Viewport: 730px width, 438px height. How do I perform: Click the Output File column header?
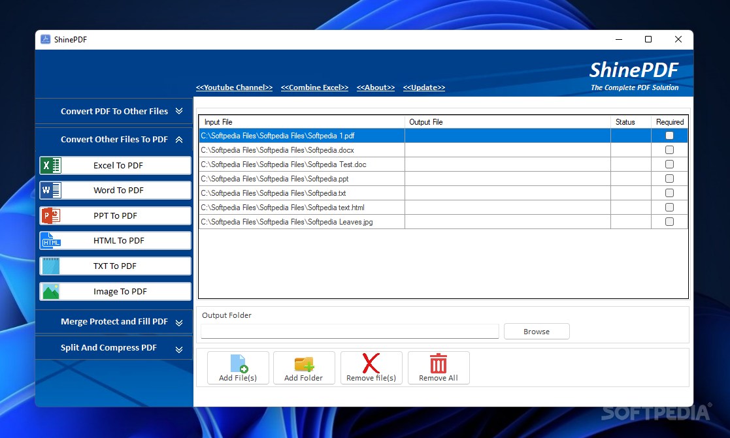pyautogui.click(x=507, y=122)
